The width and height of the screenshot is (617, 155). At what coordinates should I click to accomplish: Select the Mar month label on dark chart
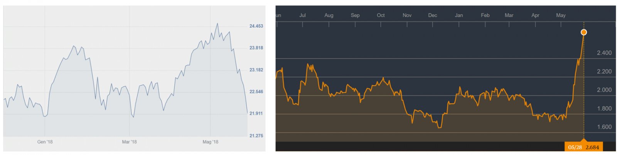[x=509, y=15]
